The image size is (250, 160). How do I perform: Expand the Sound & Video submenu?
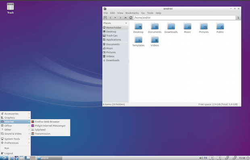[x=15, y=133]
